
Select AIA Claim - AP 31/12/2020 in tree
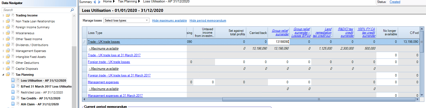(40, 104)
